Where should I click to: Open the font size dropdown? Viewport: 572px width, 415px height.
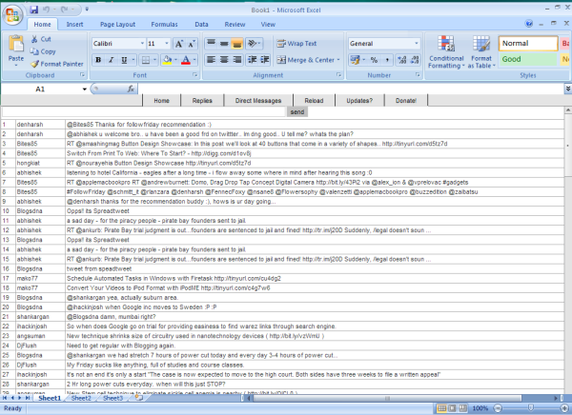pyautogui.click(x=167, y=44)
